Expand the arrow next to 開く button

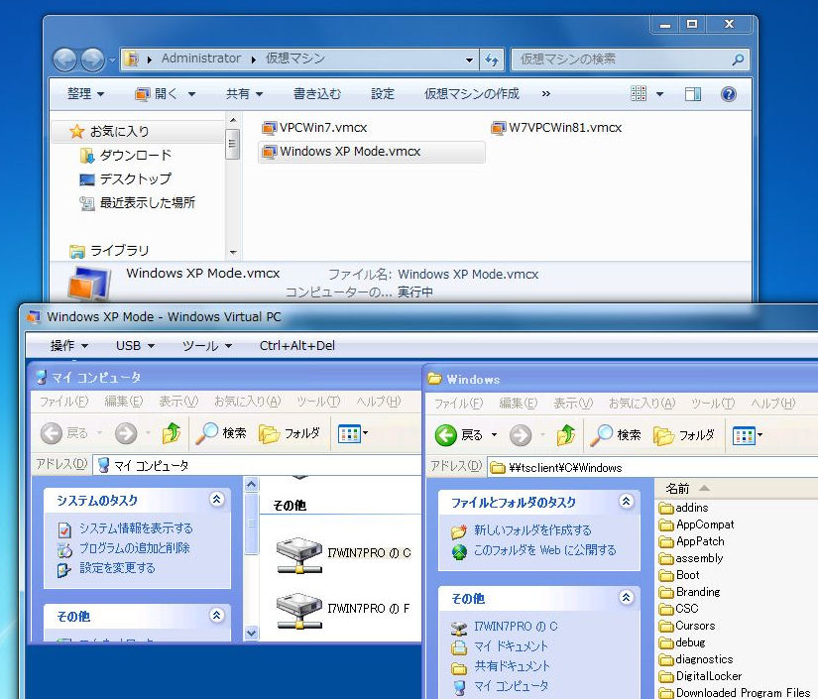click(x=192, y=94)
